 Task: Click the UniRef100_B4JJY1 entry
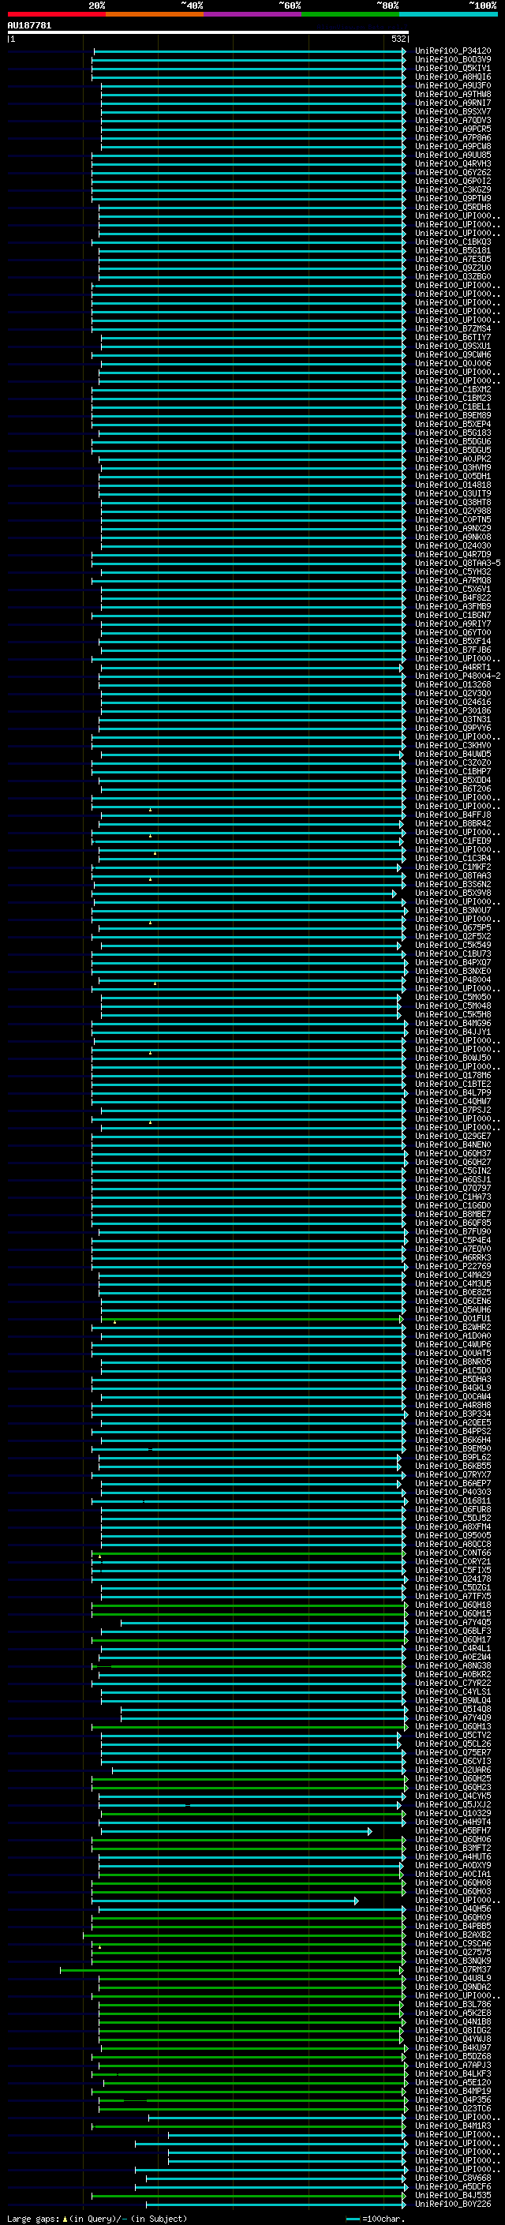click(453, 1032)
